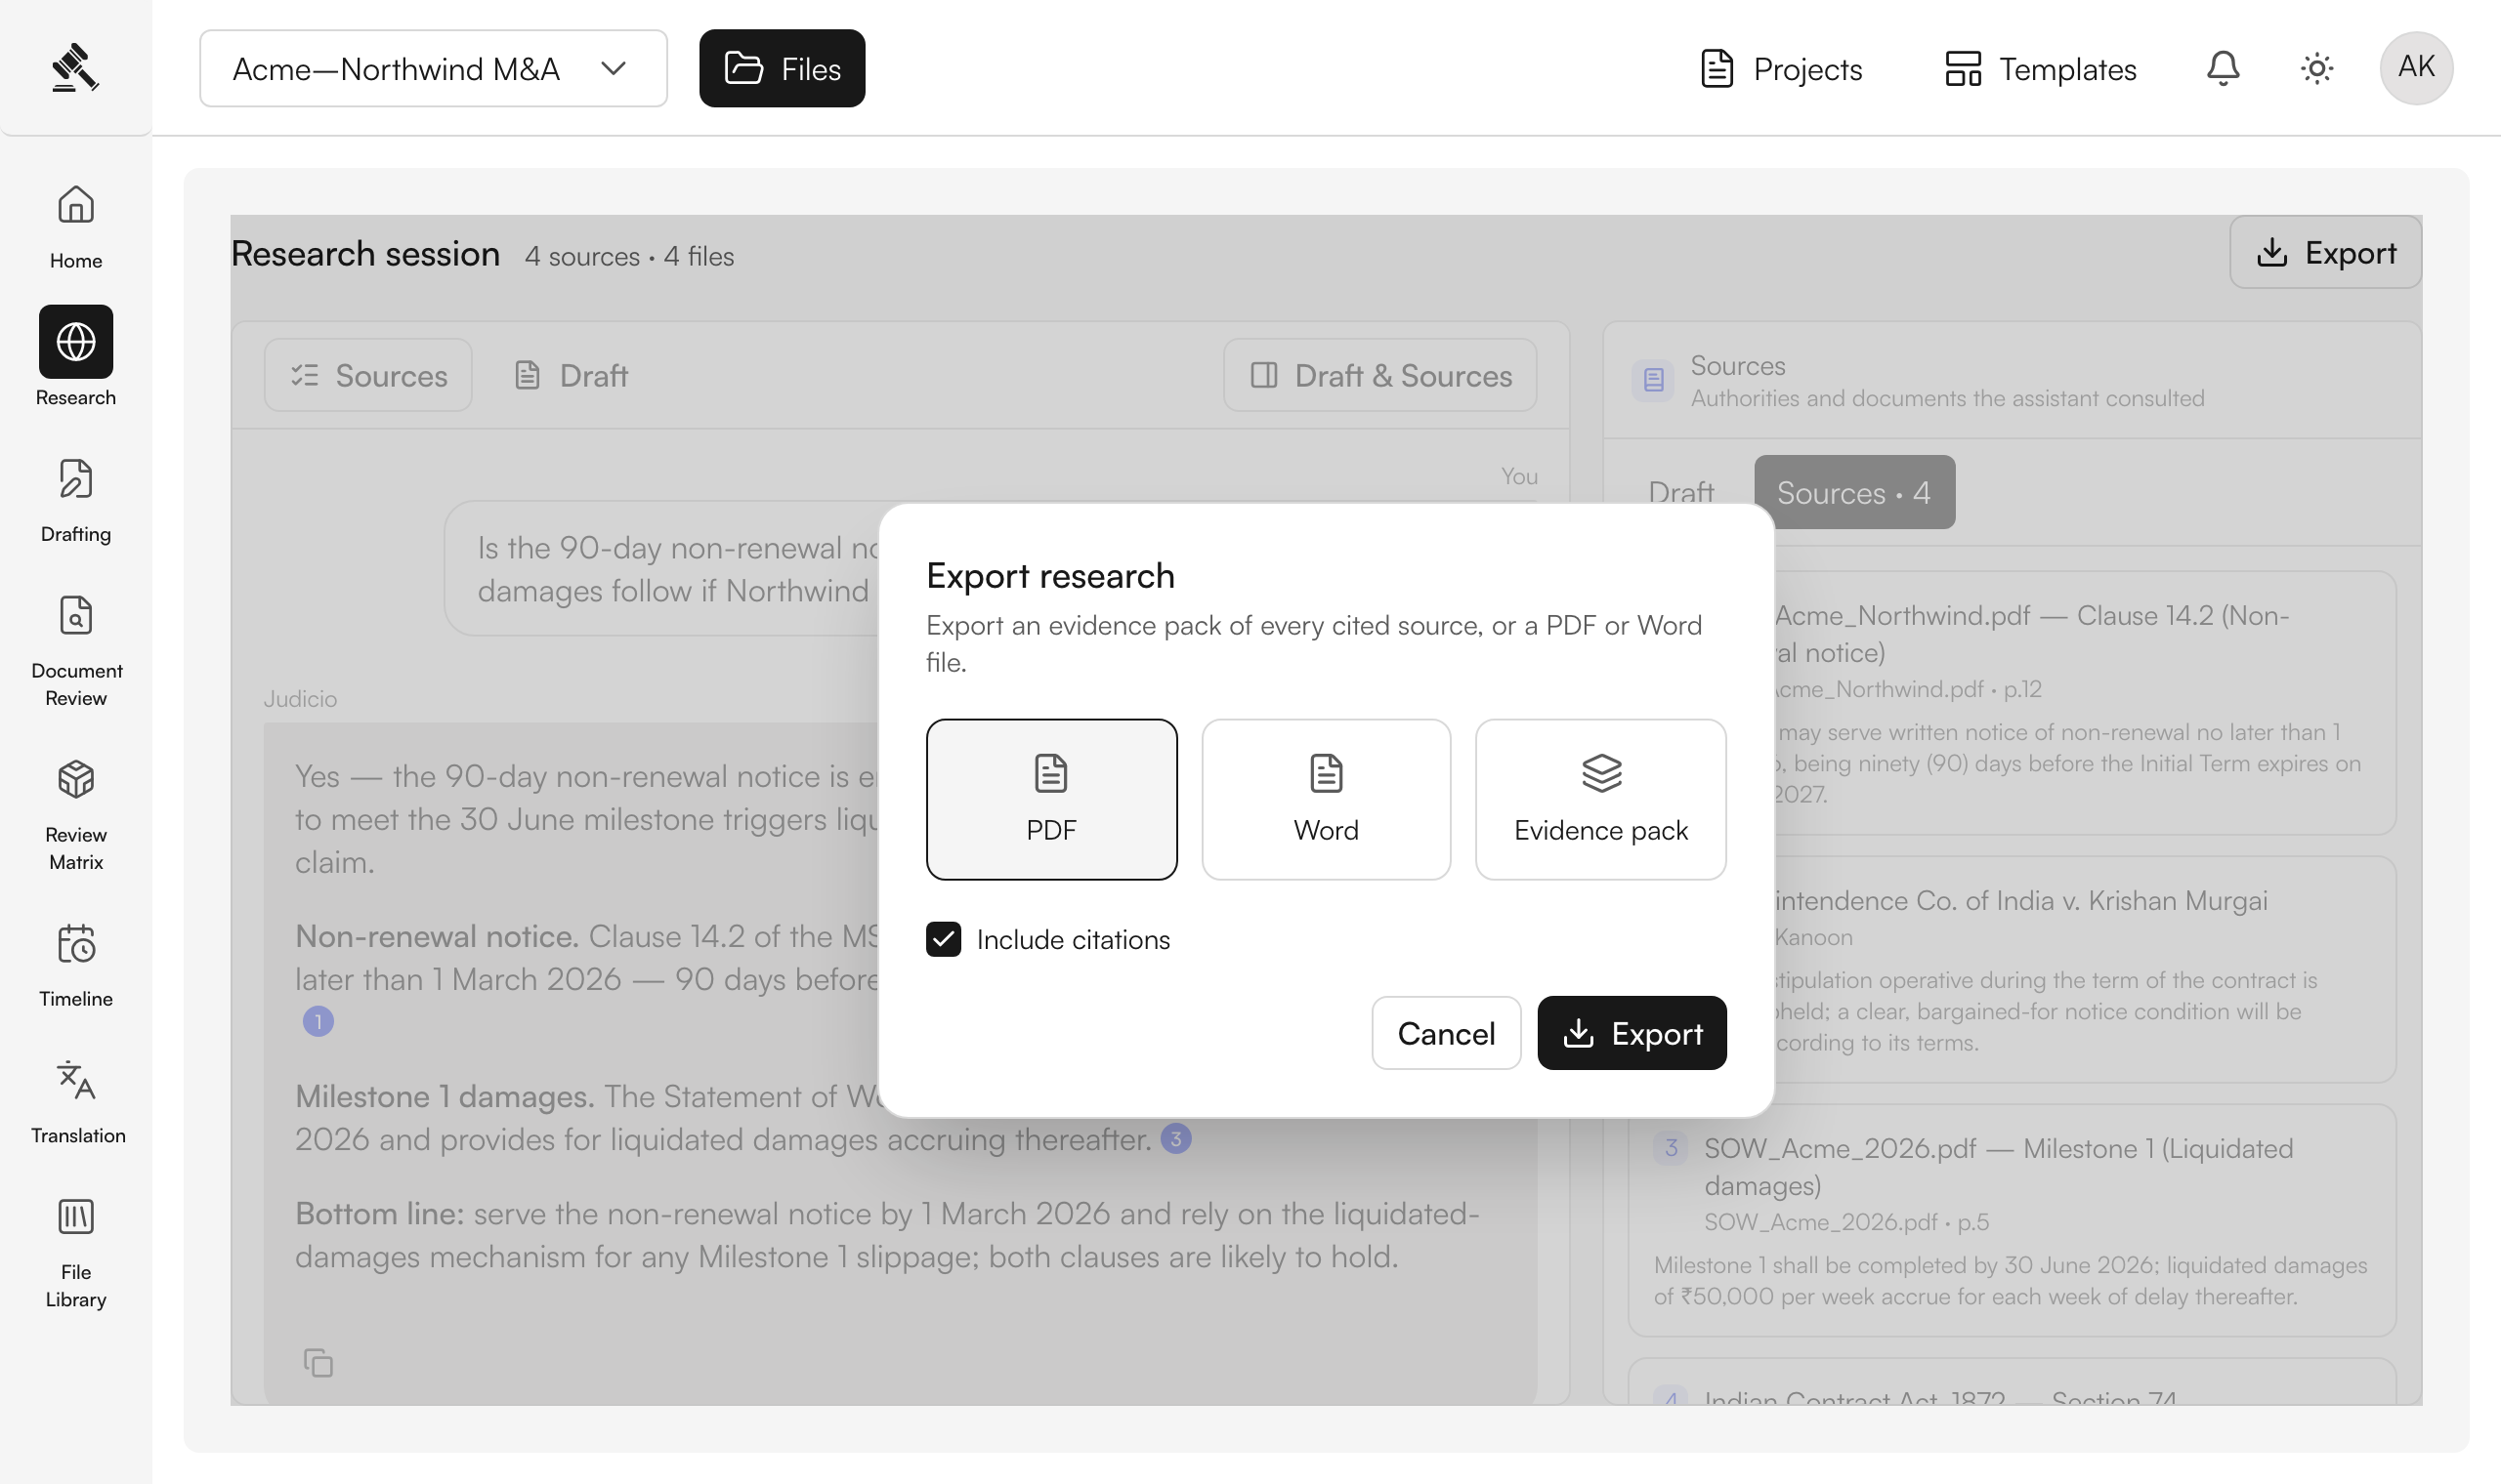The height and width of the screenshot is (1484, 2501).
Task: Toggle light/dark theme sun icon
Action: pos(2317,68)
